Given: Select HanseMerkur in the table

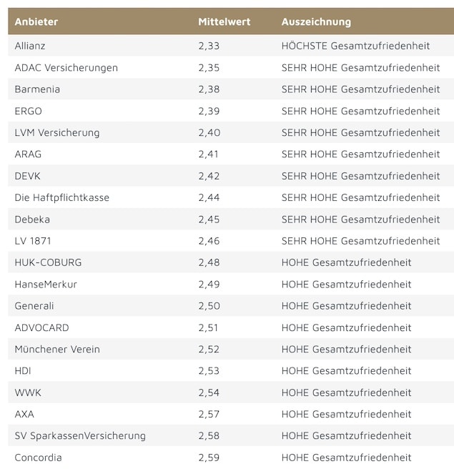Looking at the screenshot, I should [46, 284].
